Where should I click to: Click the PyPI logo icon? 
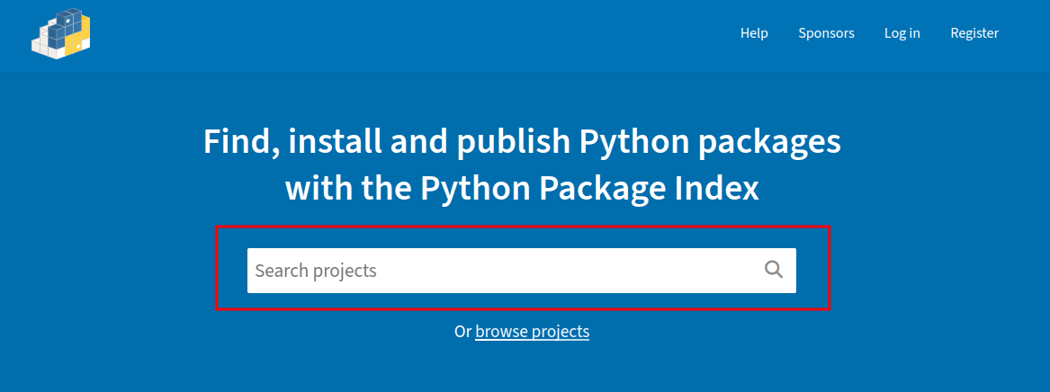pos(61,33)
